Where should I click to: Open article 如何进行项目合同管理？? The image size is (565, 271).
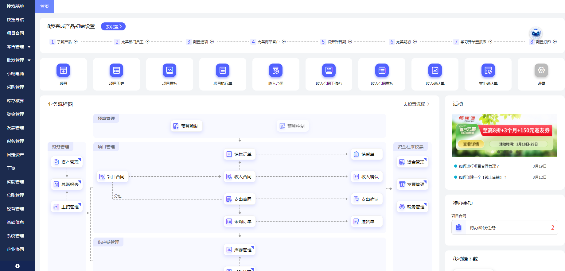(x=479, y=166)
